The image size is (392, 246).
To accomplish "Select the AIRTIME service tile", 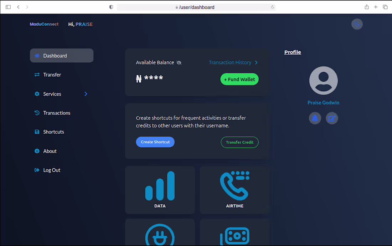I will (234, 189).
